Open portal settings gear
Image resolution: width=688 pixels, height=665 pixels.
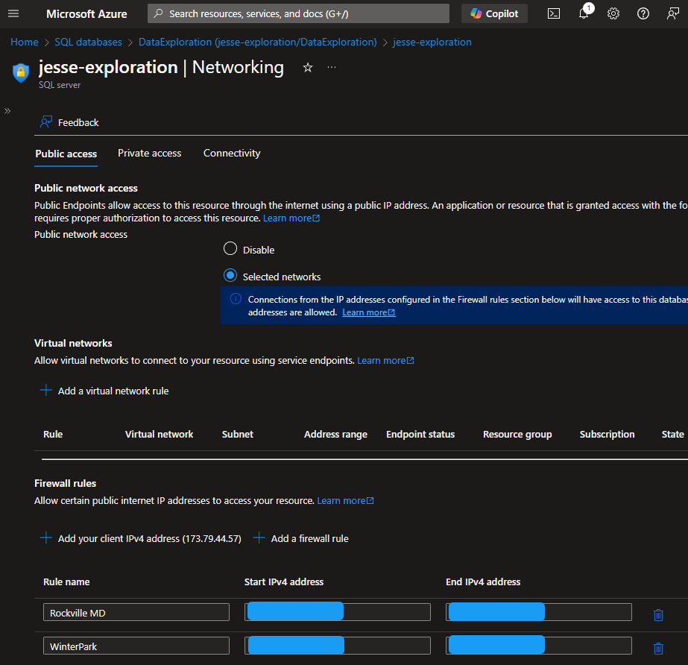pyautogui.click(x=613, y=13)
